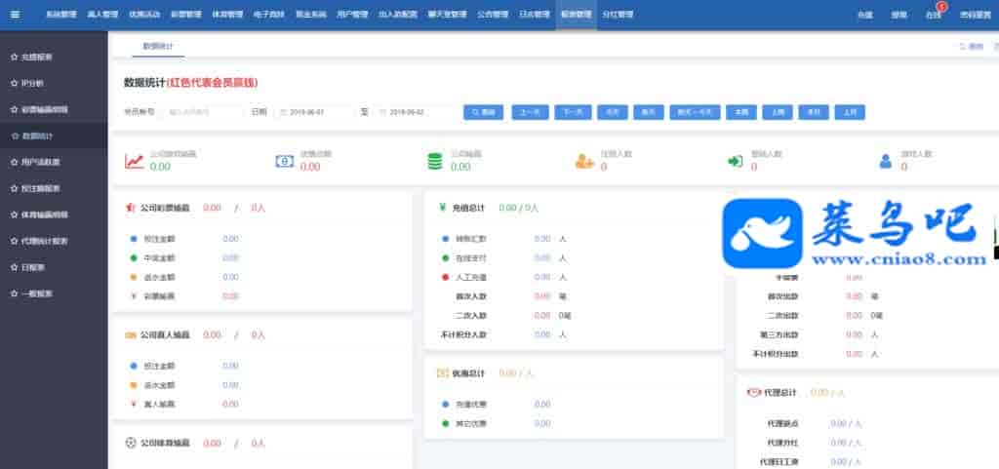Select 分红管理 in the top navigation
Screen dimensions: 999x469
click(618, 15)
